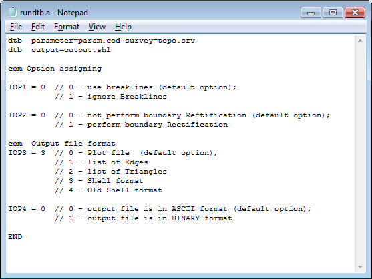
Task: Place cursor on the END line
Action: 15,237
